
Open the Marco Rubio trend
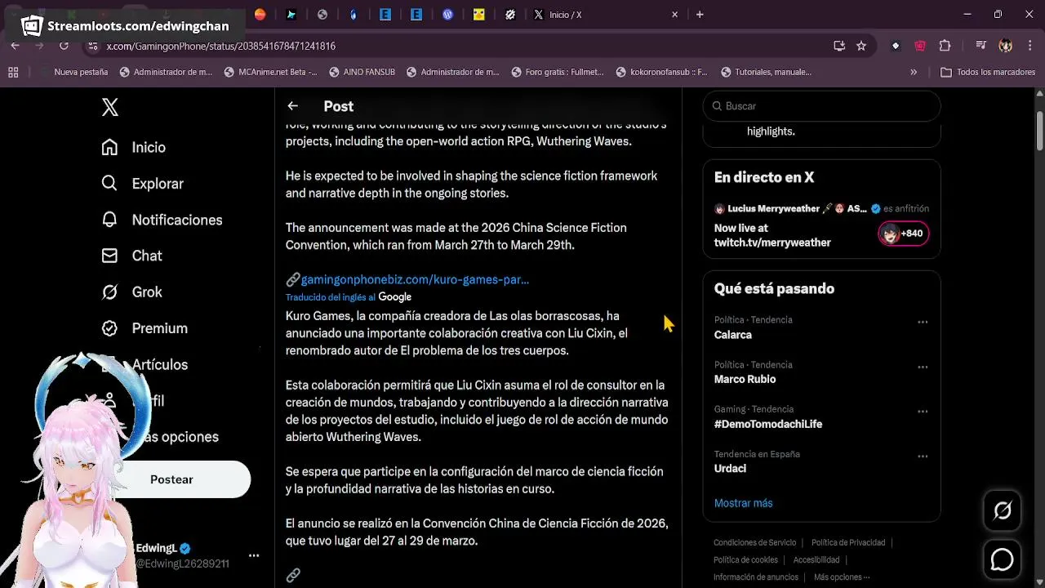click(745, 379)
